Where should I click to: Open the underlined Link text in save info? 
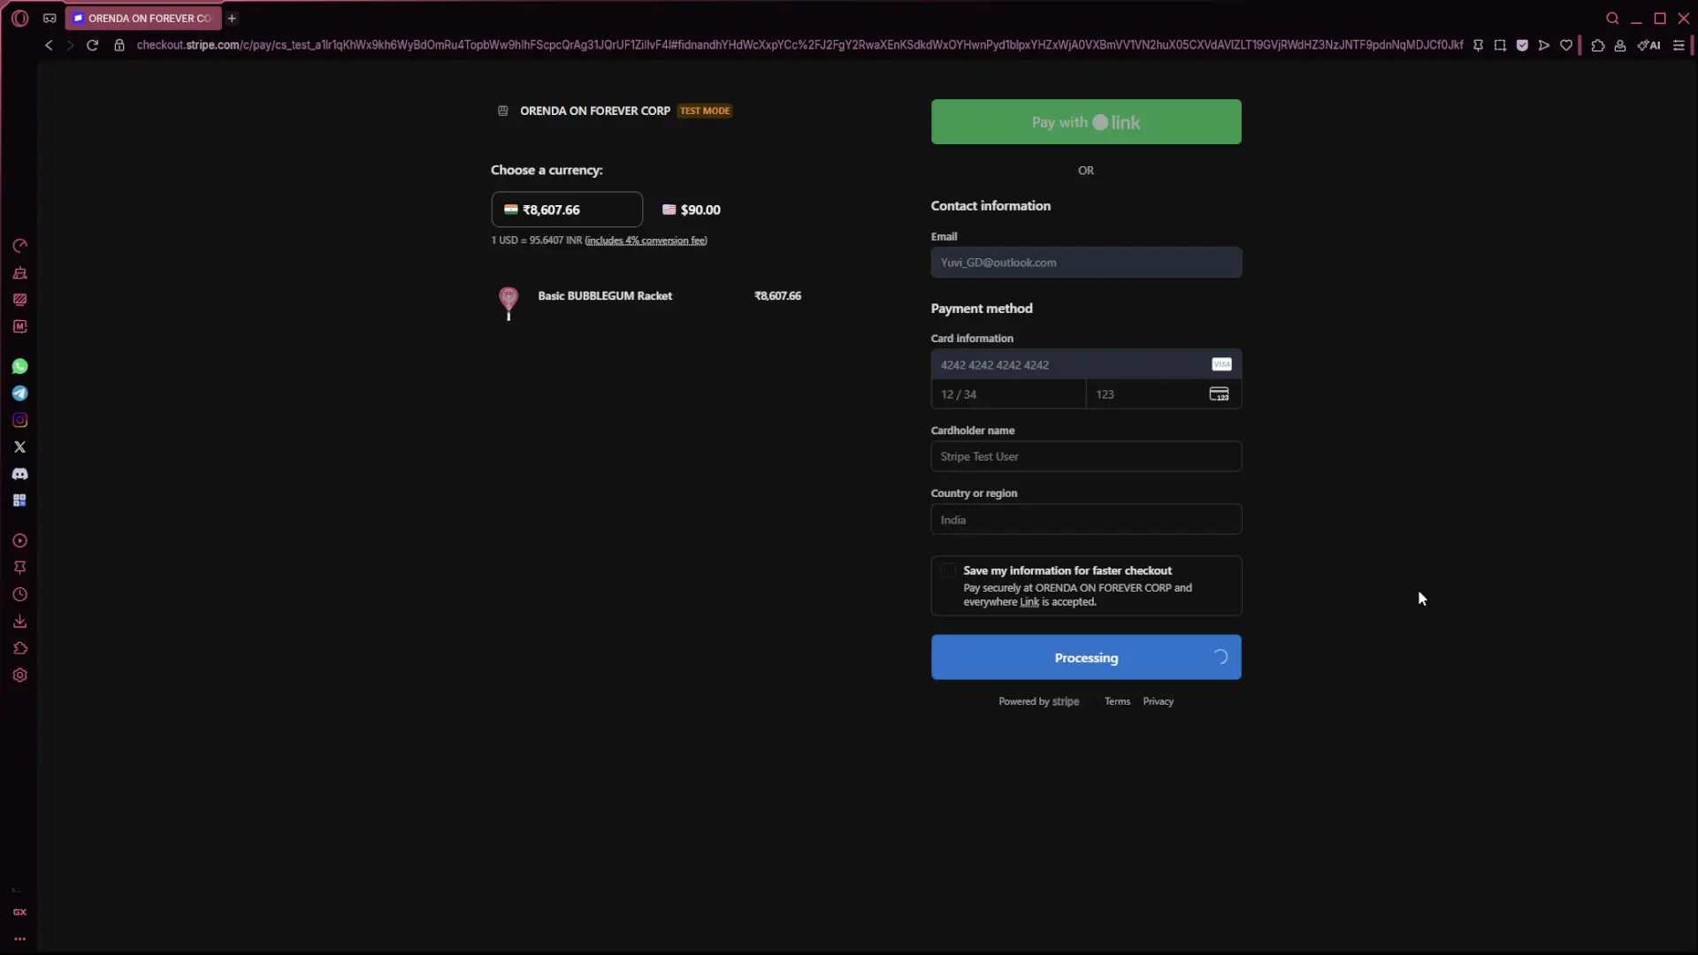pyautogui.click(x=1029, y=602)
